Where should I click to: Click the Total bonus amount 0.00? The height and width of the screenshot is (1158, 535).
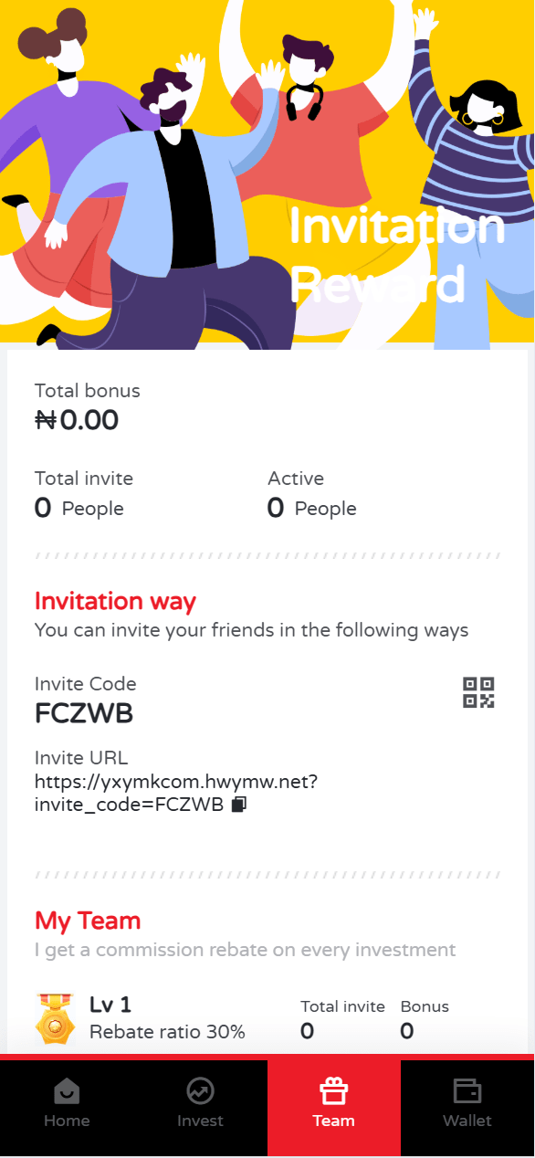[89, 421]
